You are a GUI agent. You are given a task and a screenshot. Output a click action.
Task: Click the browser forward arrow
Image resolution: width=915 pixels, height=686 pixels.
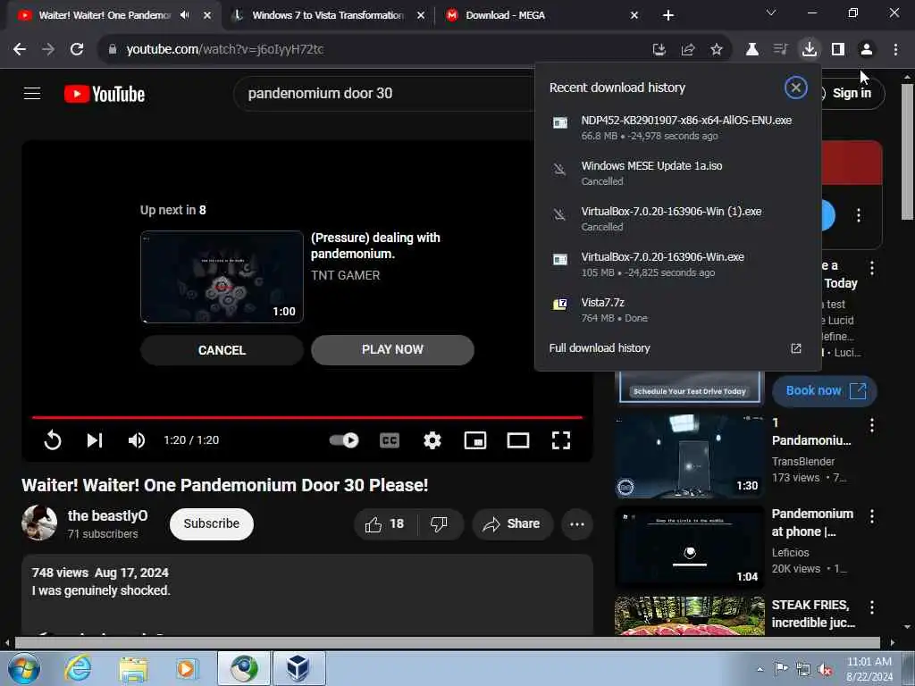pos(48,50)
